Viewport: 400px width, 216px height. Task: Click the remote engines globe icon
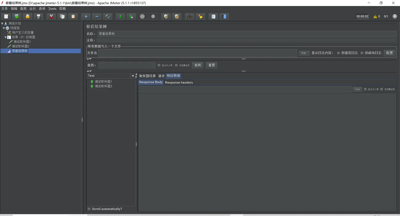(395, 17)
